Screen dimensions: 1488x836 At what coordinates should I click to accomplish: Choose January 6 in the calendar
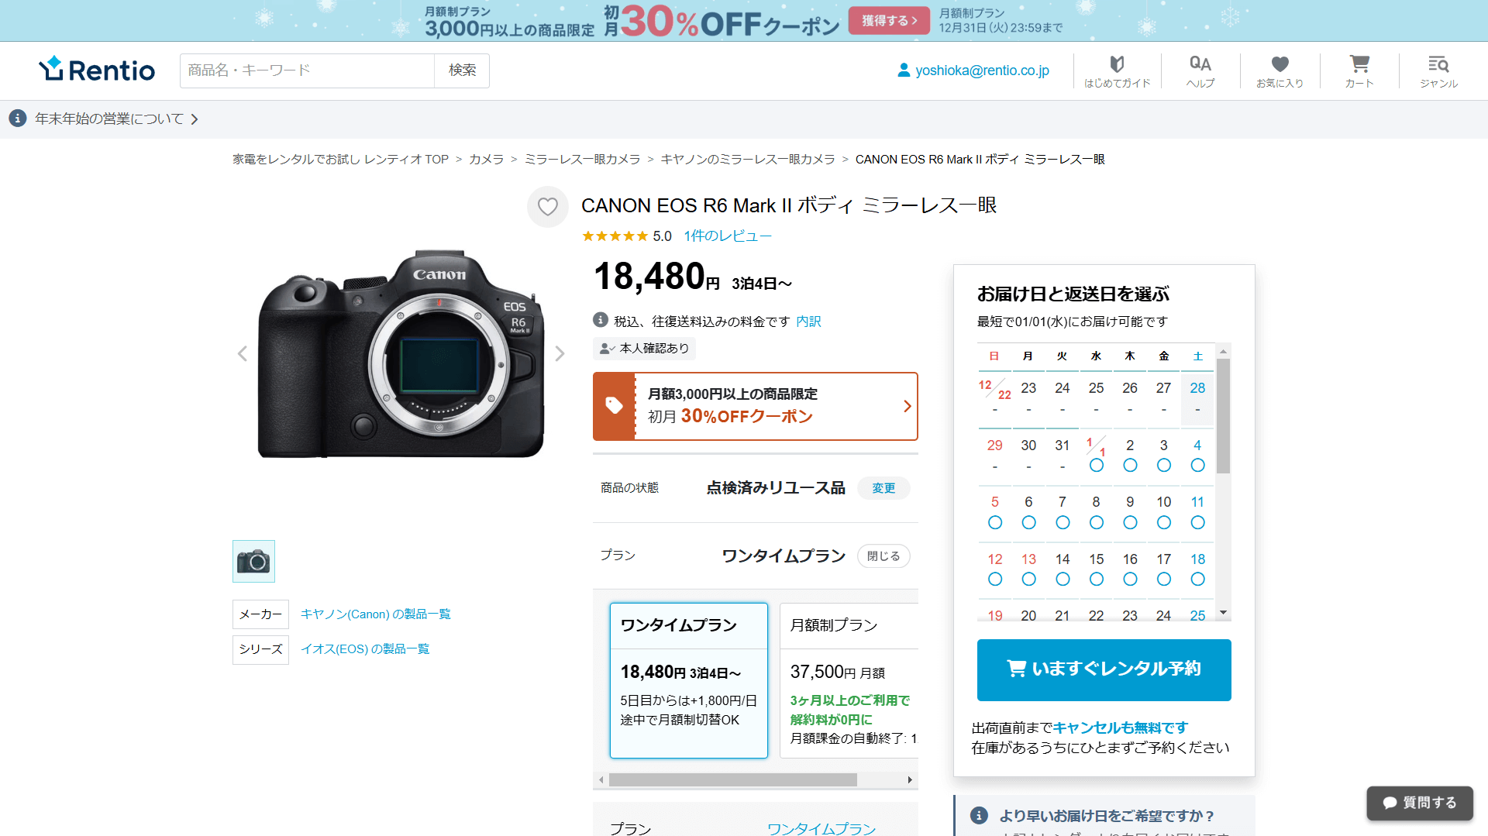click(1028, 513)
